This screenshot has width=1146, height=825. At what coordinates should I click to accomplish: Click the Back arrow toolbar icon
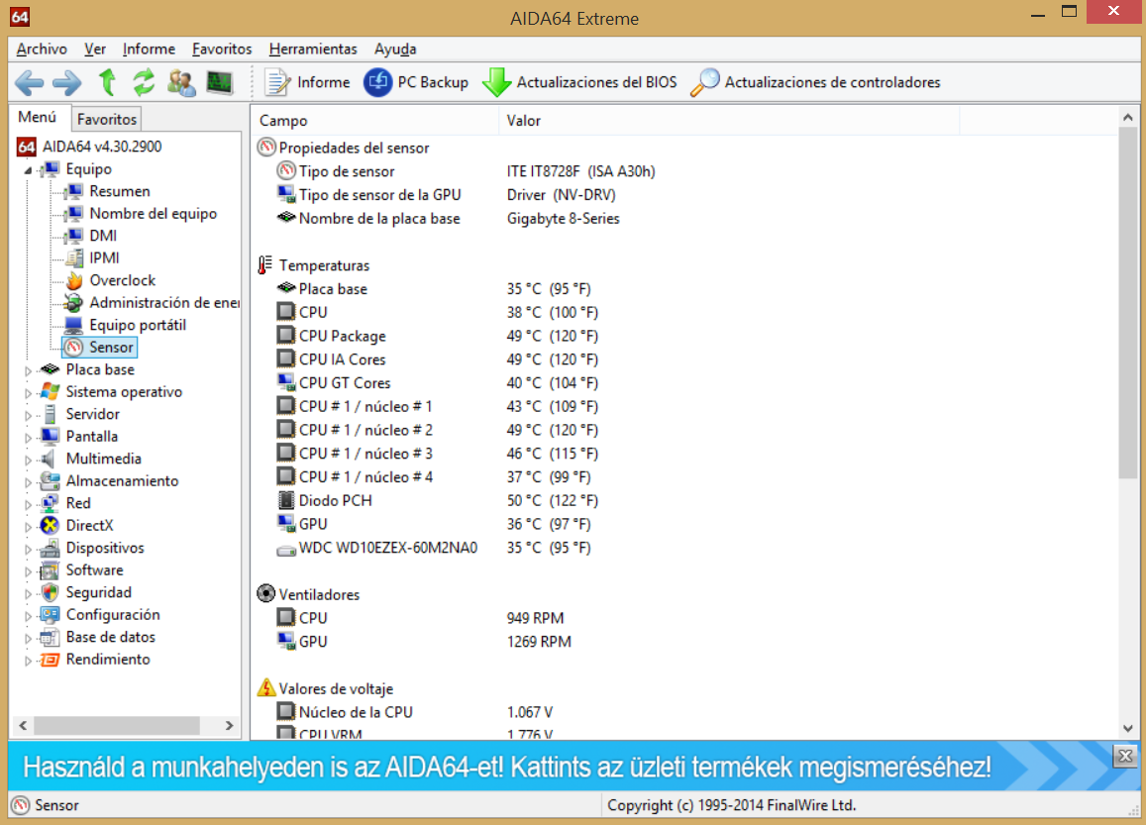(x=30, y=82)
